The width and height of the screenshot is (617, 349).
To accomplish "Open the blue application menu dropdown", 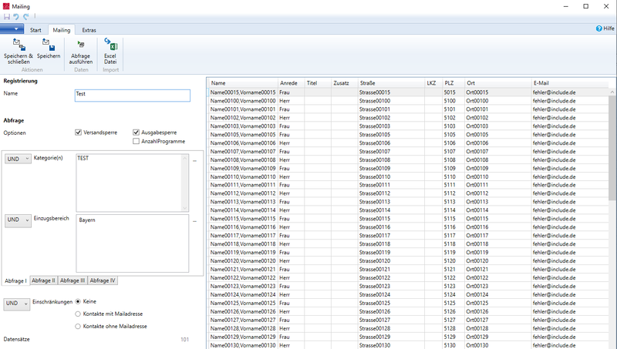I will point(12,29).
